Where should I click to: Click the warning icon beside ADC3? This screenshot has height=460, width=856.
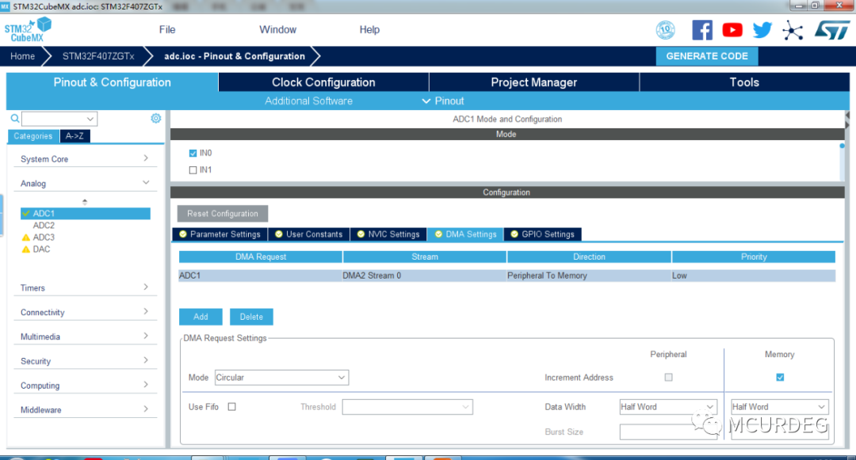pyautogui.click(x=25, y=238)
